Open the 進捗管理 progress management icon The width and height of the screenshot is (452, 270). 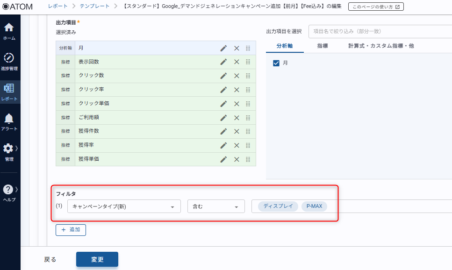(9, 61)
